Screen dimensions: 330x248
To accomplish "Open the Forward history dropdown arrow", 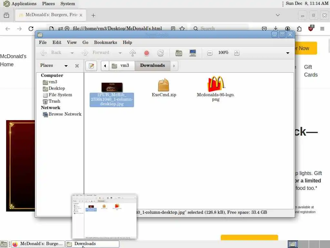I will pyautogui.click(x=120, y=53).
